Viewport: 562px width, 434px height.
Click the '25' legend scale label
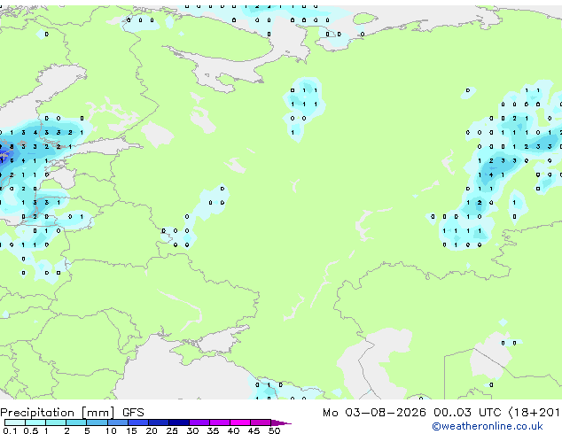pyautogui.click(x=172, y=430)
